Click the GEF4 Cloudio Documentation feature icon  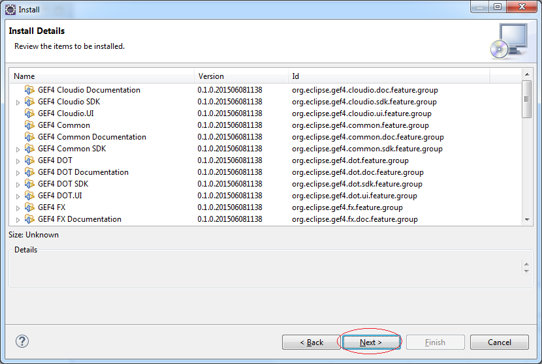pyautogui.click(x=30, y=90)
